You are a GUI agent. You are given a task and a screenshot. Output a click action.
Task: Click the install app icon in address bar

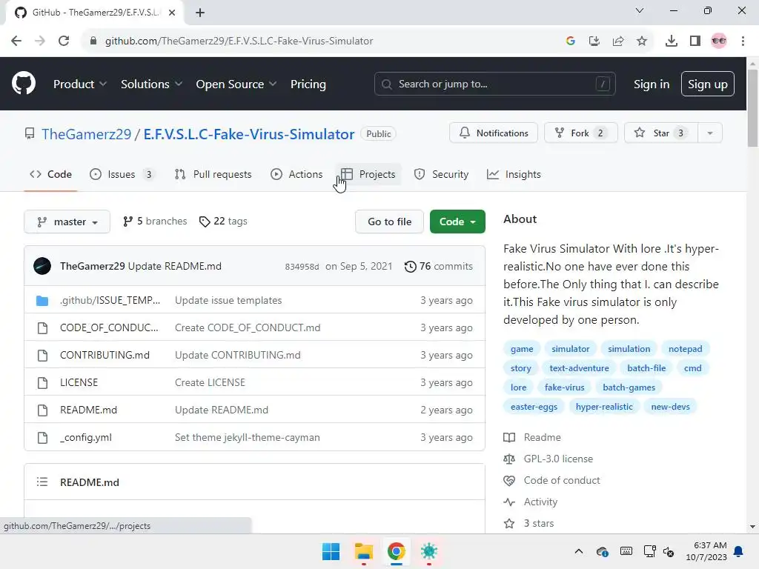pos(594,41)
